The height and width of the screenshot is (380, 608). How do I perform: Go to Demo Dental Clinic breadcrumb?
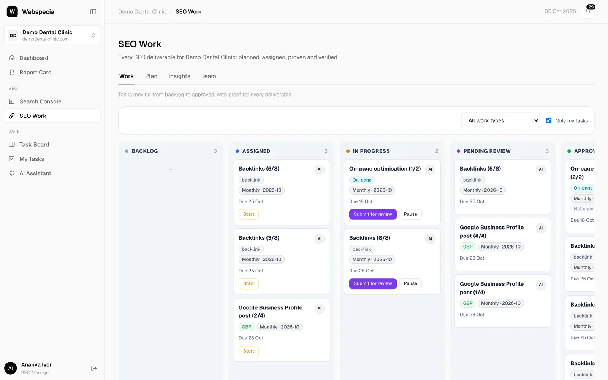142,12
